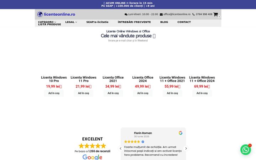Show the next review with the right arrow
The width and height of the screenshot is (256, 160).
pos(186,148)
